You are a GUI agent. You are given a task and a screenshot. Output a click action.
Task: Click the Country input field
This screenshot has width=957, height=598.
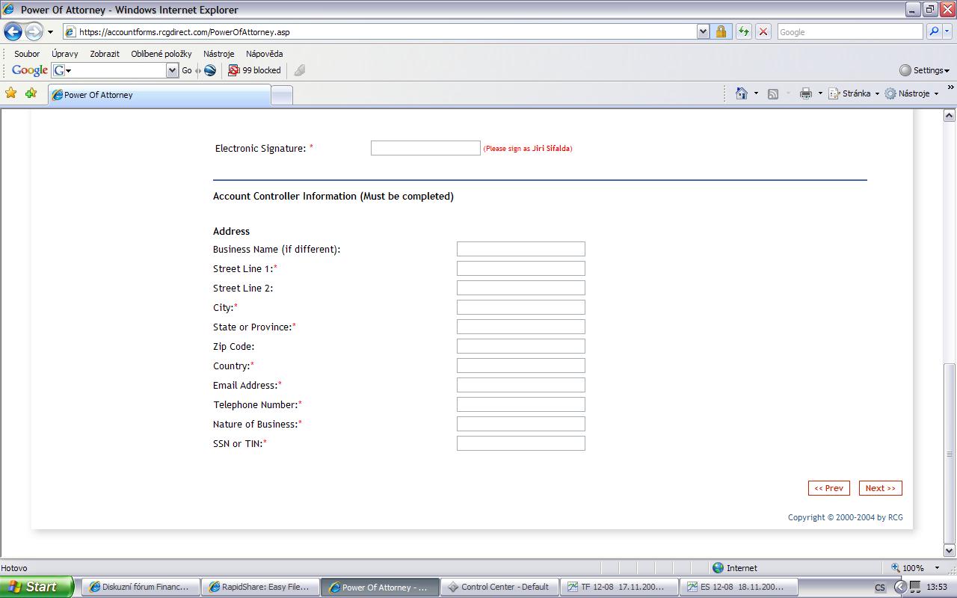pyautogui.click(x=521, y=366)
